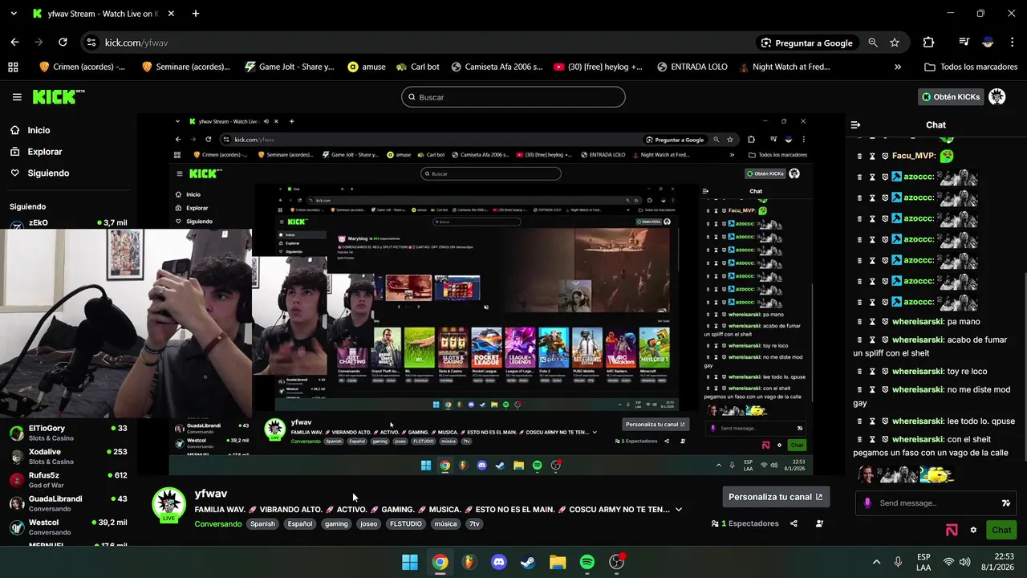Collapse the chat panel with the arrow icon
This screenshot has height=578, width=1027.
click(x=855, y=124)
